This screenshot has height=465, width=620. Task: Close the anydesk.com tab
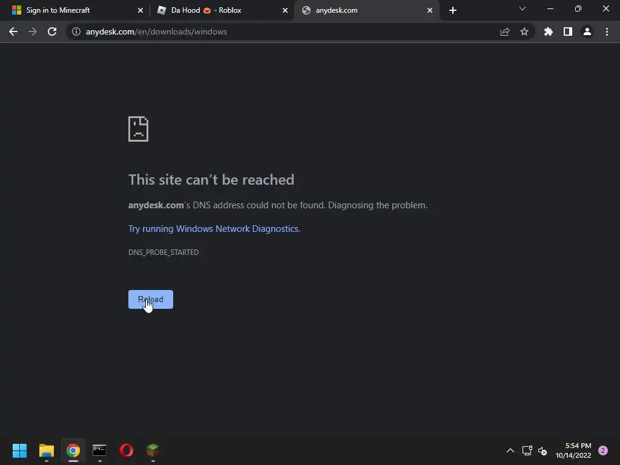430,10
